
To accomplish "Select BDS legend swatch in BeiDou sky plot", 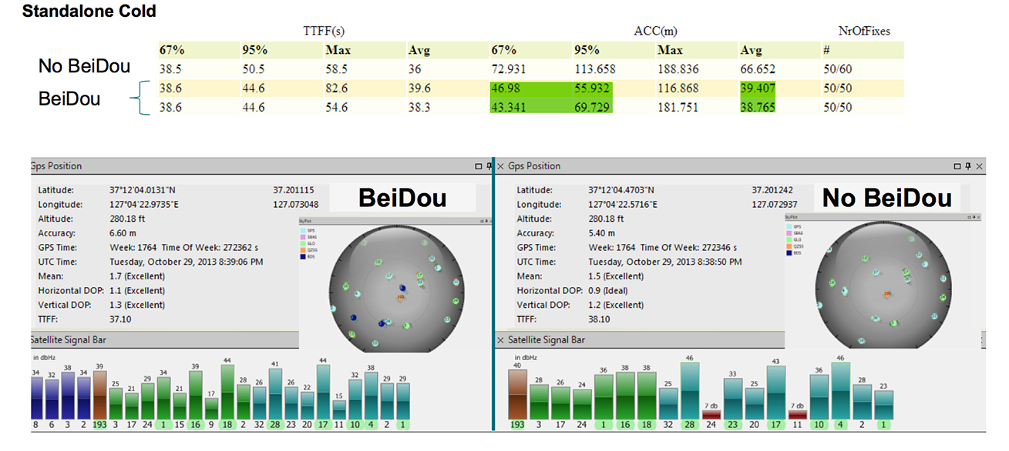I will point(301,256).
